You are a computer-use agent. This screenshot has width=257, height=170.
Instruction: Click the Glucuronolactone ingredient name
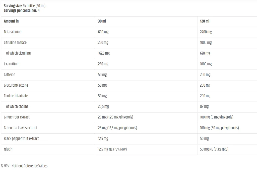[16, 85]
